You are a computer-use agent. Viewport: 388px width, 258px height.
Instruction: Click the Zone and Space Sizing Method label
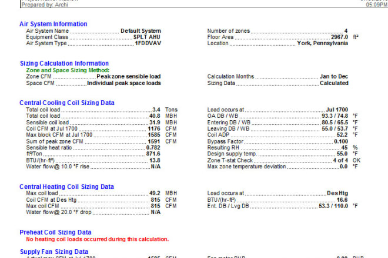(67, 70)
